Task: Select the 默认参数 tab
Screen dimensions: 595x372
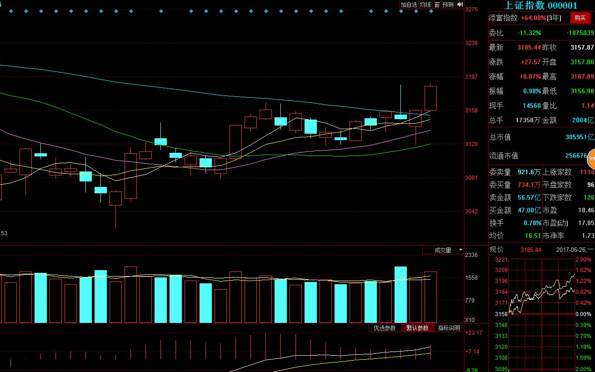Action: (417, 328)
